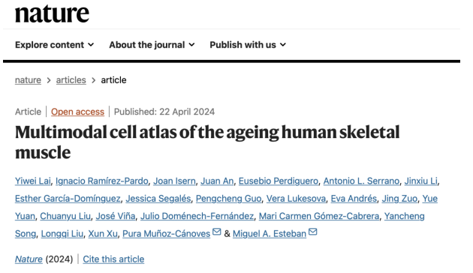This screenshot has height=273, width=473.
Task: Select author Ignacio Ramírez-Pardo
Action: click(102, 181)
